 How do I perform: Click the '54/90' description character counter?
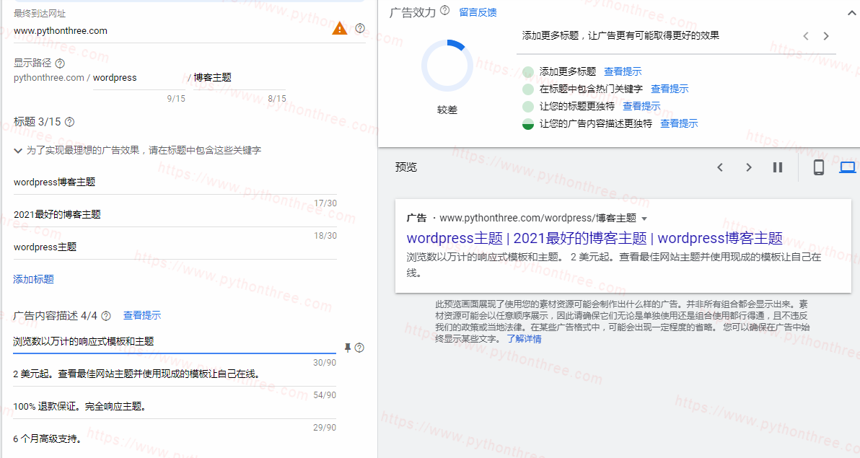(x=325, y=395)
